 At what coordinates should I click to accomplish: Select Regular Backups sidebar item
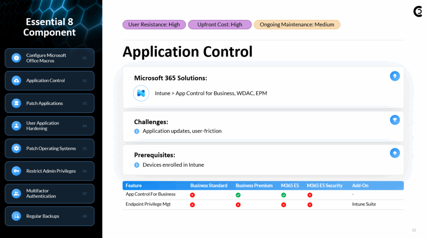pos(49,216)
